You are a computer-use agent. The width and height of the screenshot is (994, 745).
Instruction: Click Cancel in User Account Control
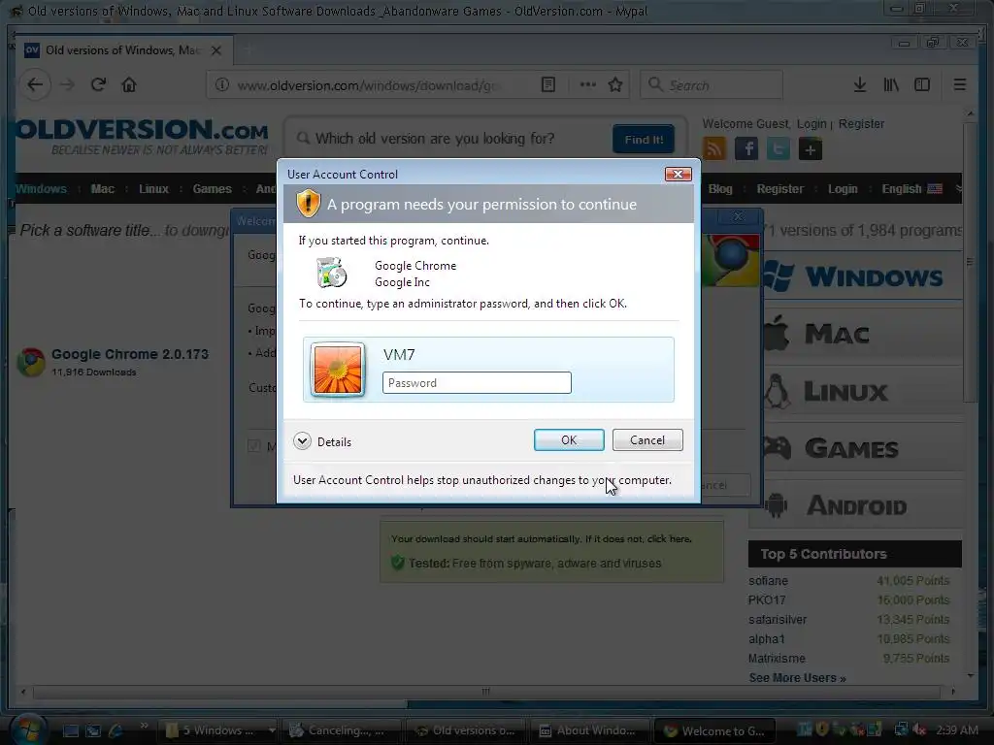pos(647,439)
